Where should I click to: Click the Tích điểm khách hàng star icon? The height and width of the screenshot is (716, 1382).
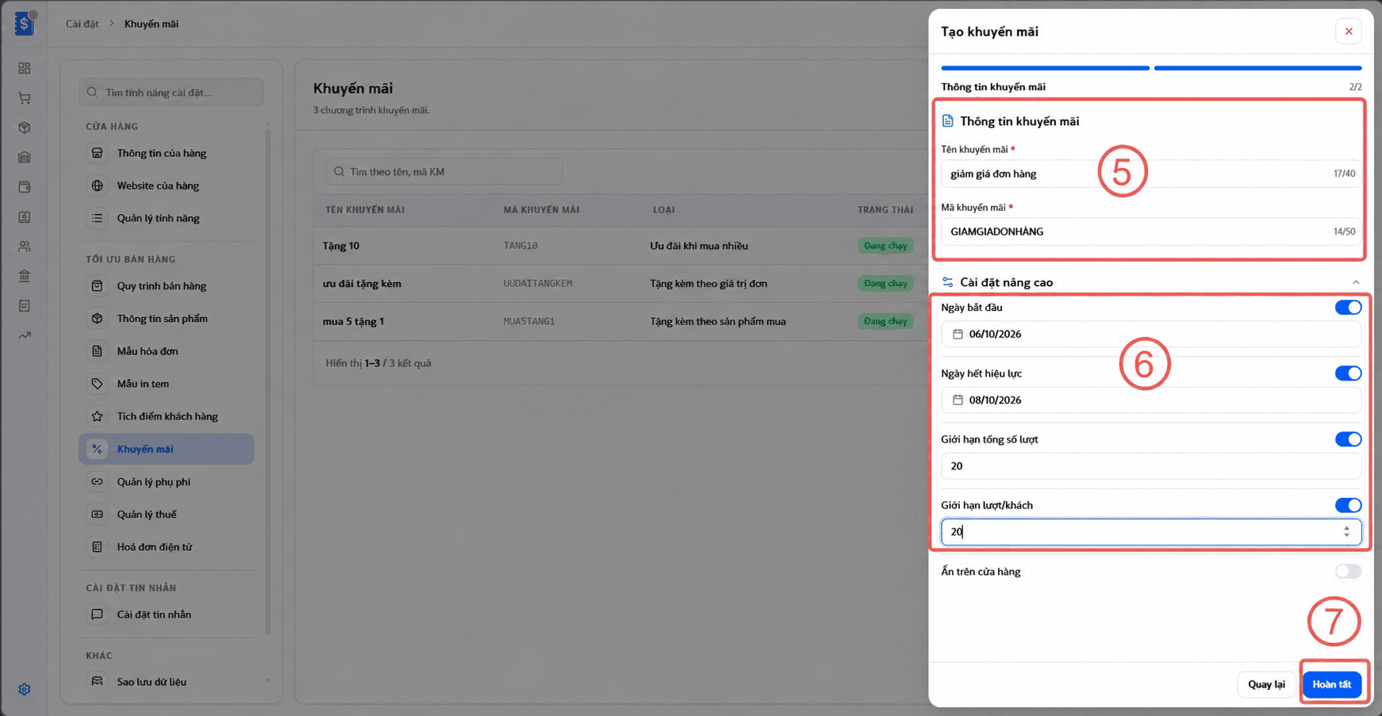point(97,416)
